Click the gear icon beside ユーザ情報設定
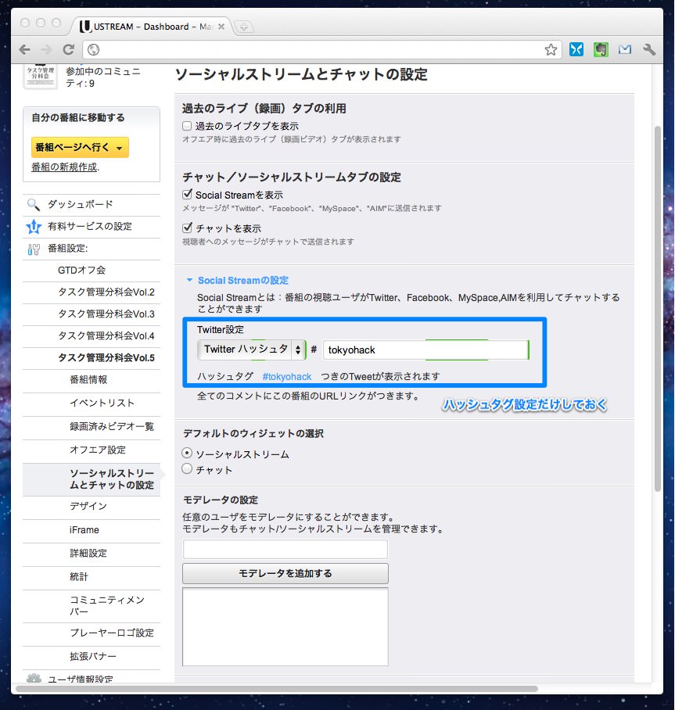This screenshot has height=710, width=675. (x=34, y=678)
